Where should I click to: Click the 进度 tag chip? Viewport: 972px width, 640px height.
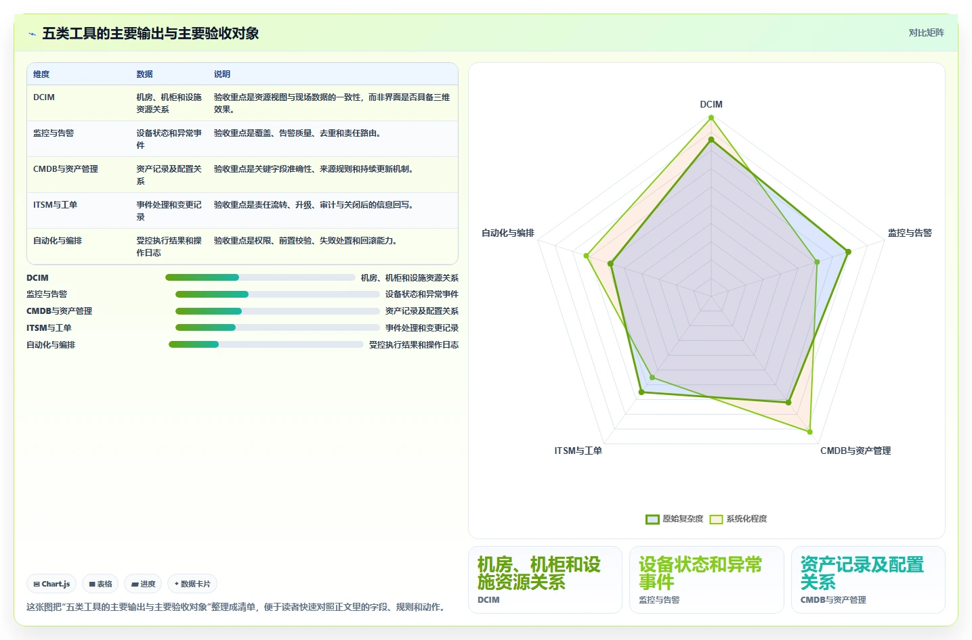143,584
